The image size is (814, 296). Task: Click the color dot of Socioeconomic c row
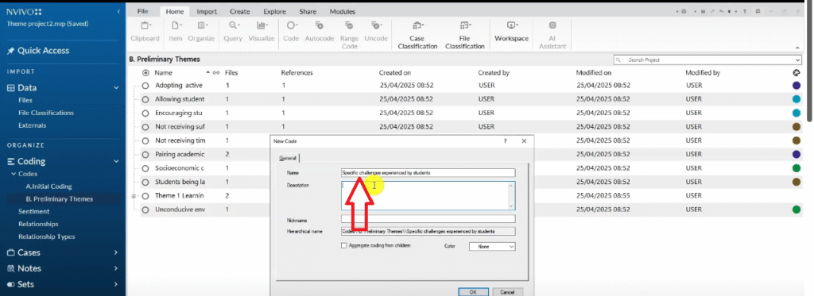(x=797, y=168)
